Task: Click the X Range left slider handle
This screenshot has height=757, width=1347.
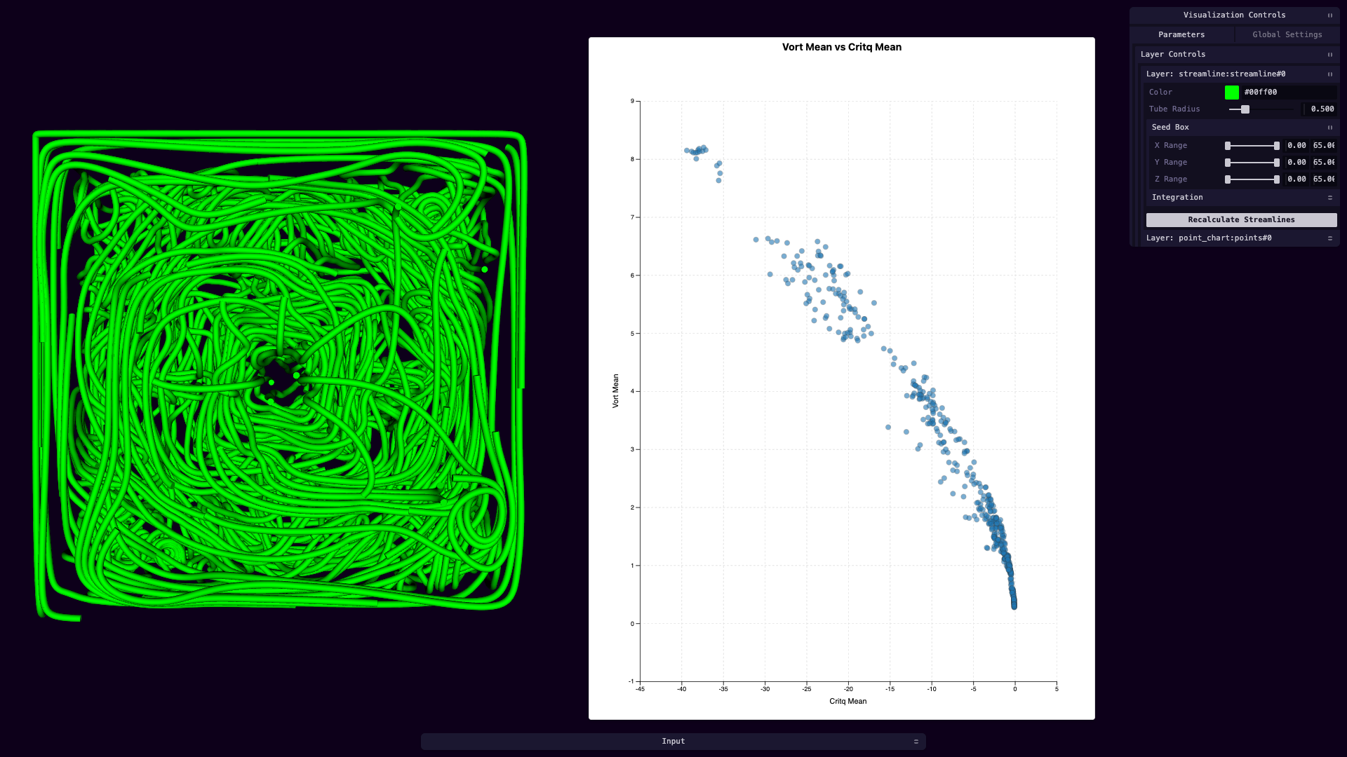Action: tap(1228, 146)
